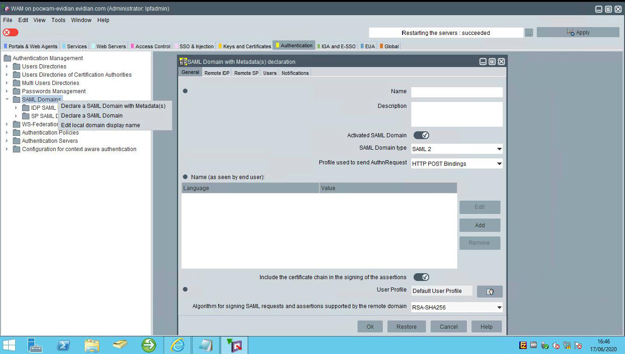Click the Add button for Name values
The height and width of the screenshot is (354, 625).
pos(479,225)
